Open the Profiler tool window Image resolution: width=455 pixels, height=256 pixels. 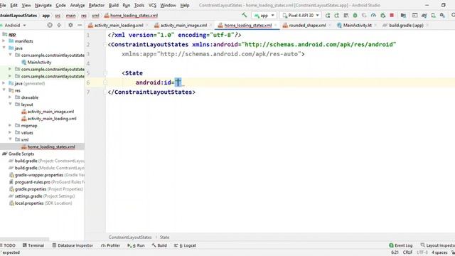[x=111, y=245]
